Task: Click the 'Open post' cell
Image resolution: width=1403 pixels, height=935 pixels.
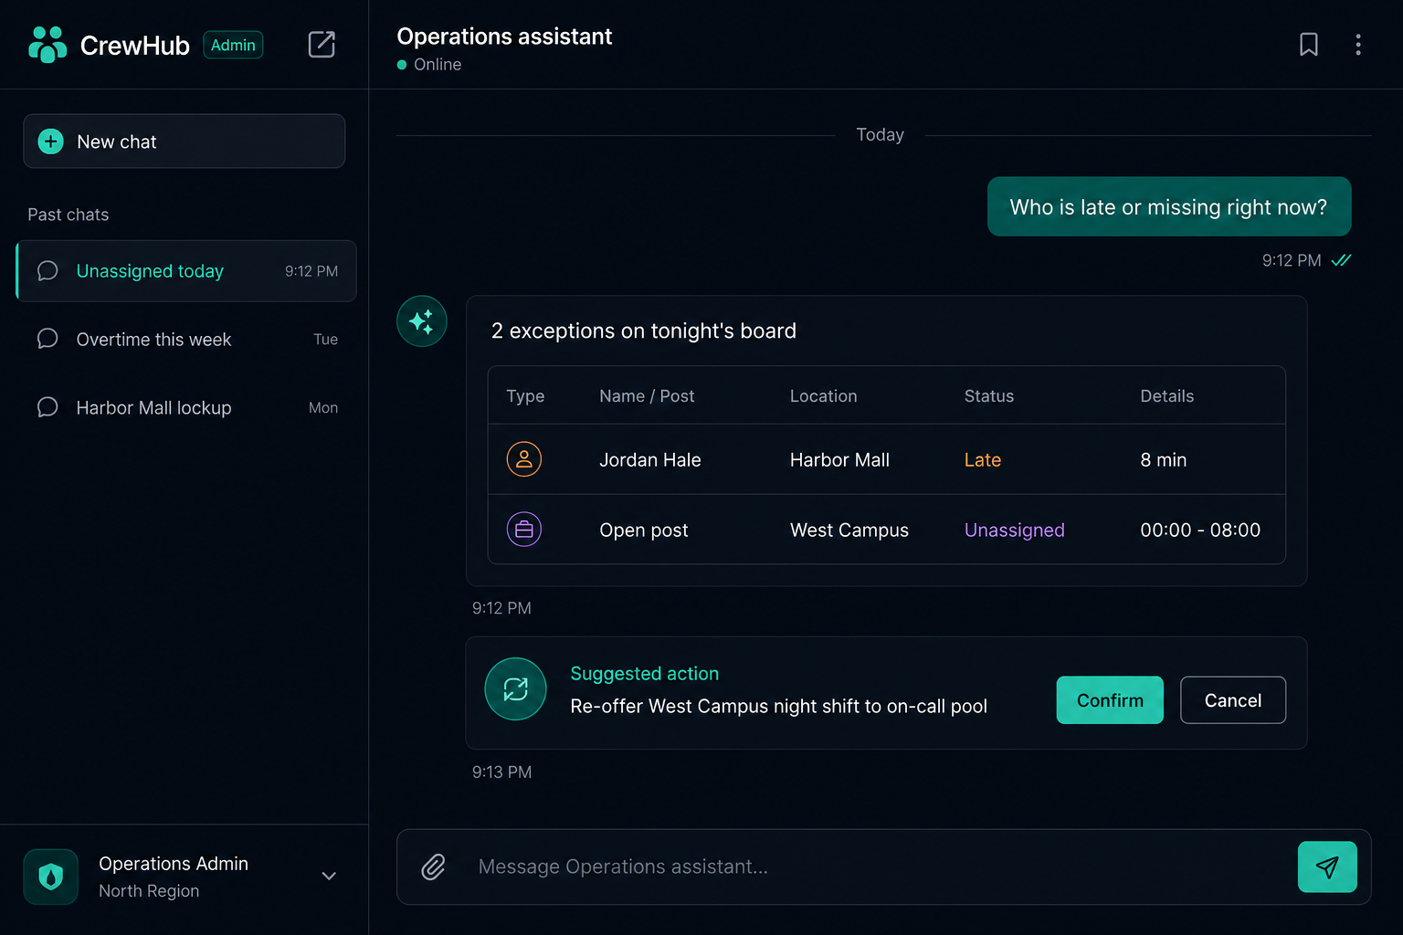Action: pos(644,531)
